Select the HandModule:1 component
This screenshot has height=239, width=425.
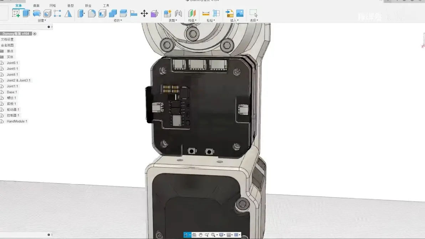click(17, 121)
